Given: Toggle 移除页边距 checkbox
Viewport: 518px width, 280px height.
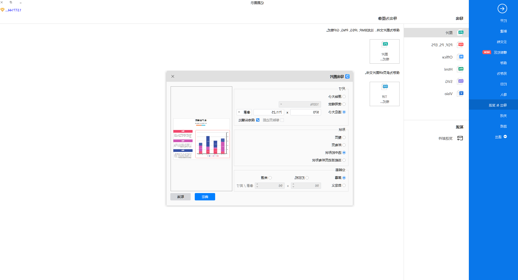Looking at the screenshot, I should 282,120.
